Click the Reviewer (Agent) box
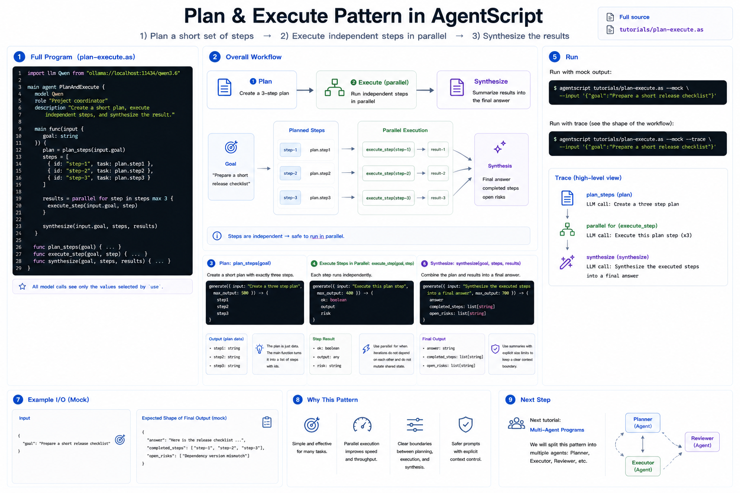The height and width of the screenshot is (493, 740). tap(702, 441)
